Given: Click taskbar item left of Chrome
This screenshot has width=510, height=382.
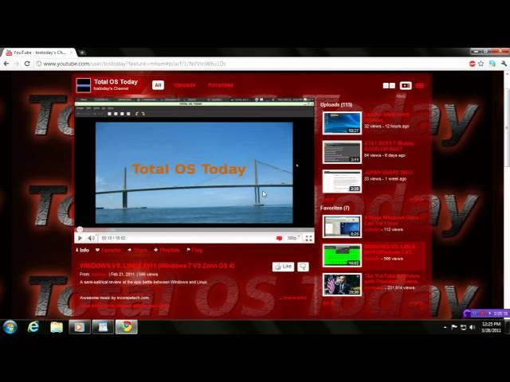Looking at the screenshot, I should [103, 327].
